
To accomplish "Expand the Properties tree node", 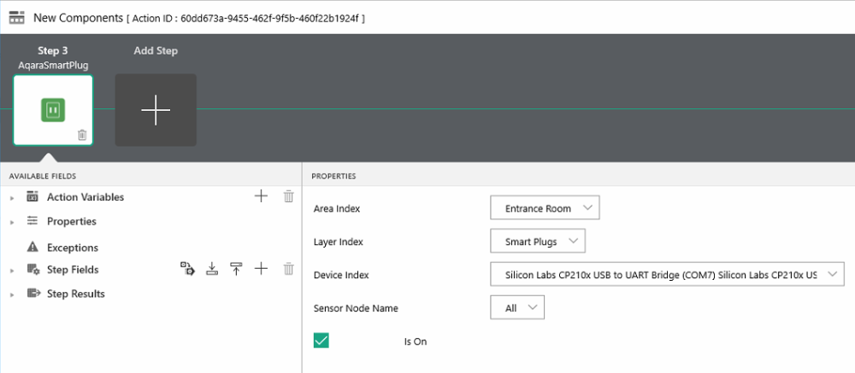I will pyautogui.click(x=12, y=222).
